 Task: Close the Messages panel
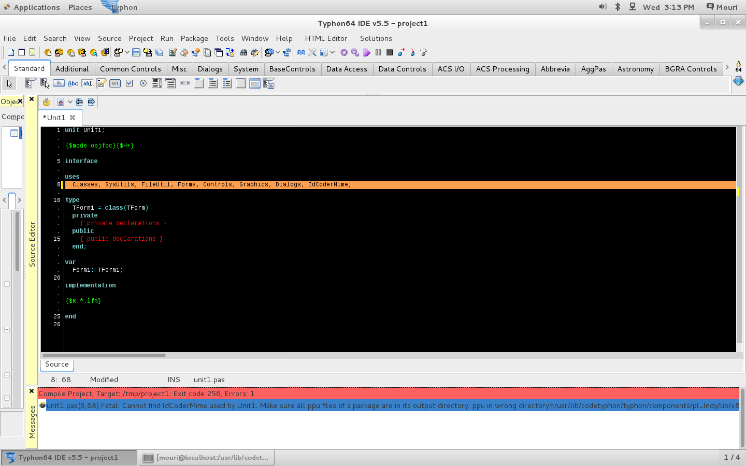click(32, 391)
